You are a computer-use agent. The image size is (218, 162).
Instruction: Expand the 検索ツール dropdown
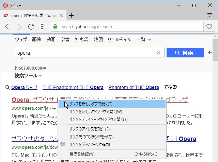pos(28,76)
